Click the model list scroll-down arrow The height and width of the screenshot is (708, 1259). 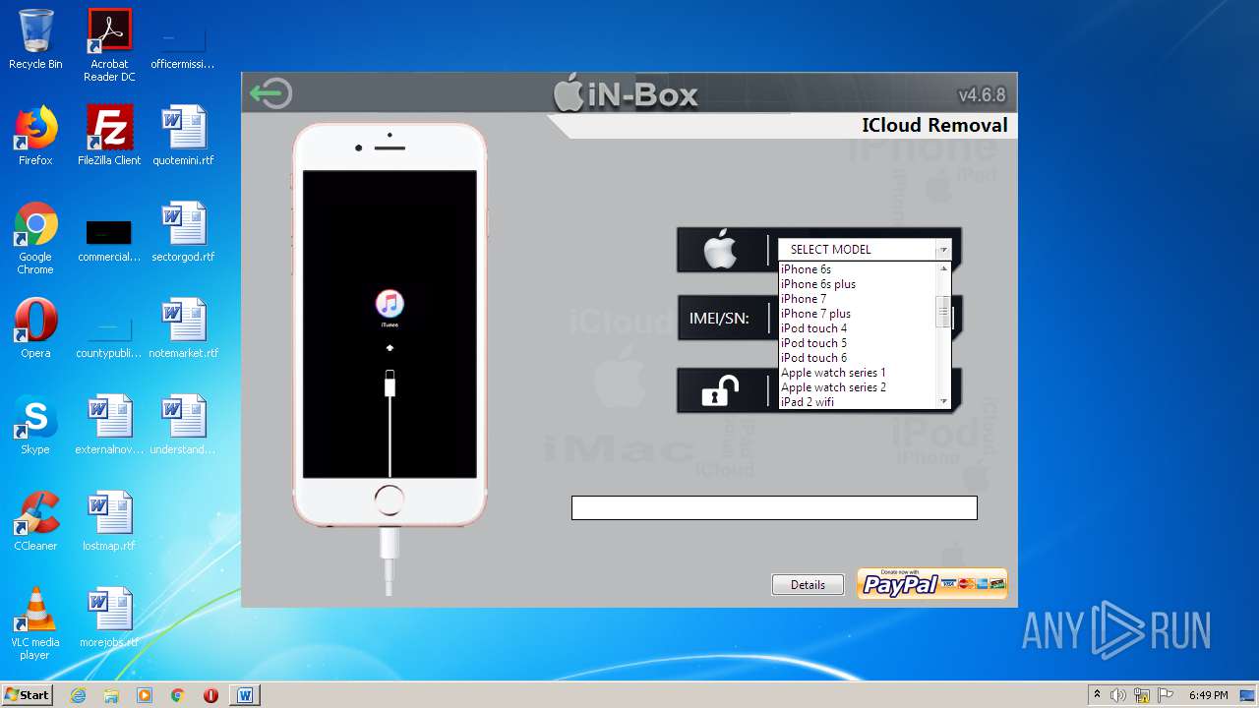point(943,401)
